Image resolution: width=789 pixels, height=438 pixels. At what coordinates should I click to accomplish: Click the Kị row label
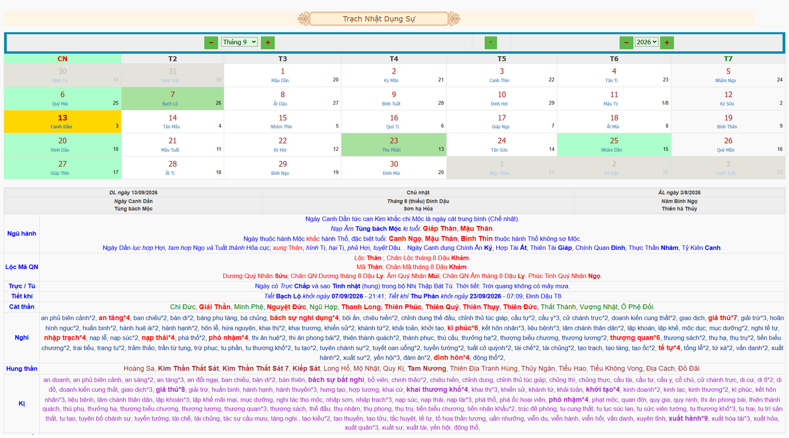22,404
